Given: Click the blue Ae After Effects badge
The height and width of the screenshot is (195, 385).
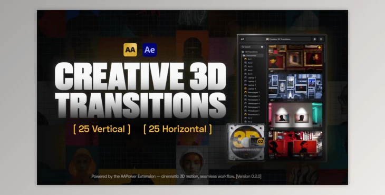Looking at the screenshot, I should coord(150,50).
